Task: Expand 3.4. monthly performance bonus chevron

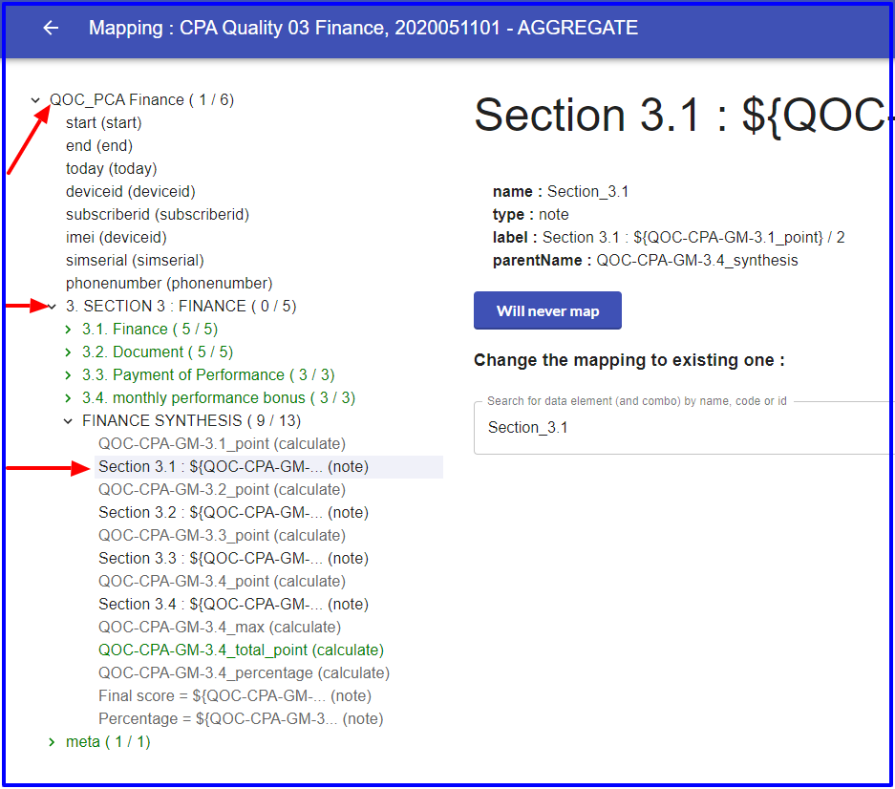Action: tap(68, 398)
